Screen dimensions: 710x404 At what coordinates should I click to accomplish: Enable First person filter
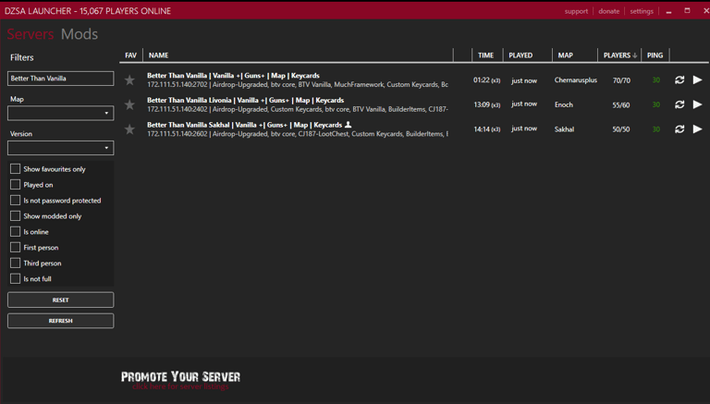16,247
